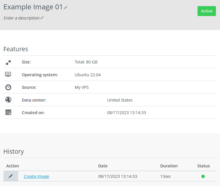Sort history by Action column header
This screenshot has width=220, height=186.
tap(13, 166)
